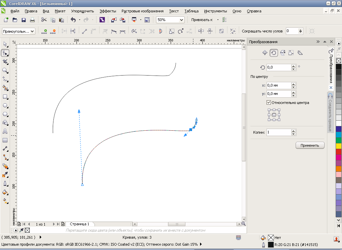Select the Crop tool
The image size is (342, 250).
click(5, 62)
